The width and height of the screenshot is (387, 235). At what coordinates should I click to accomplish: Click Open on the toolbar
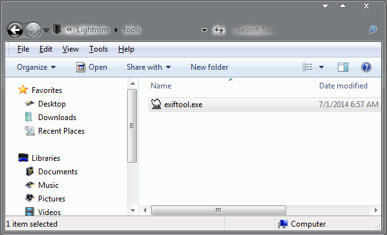[92, 67]
